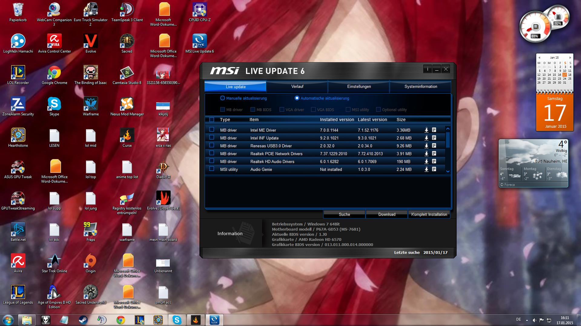Click the update list scroll-down arrow
Viewport: 581px width, 326px height.
[448, 171]
